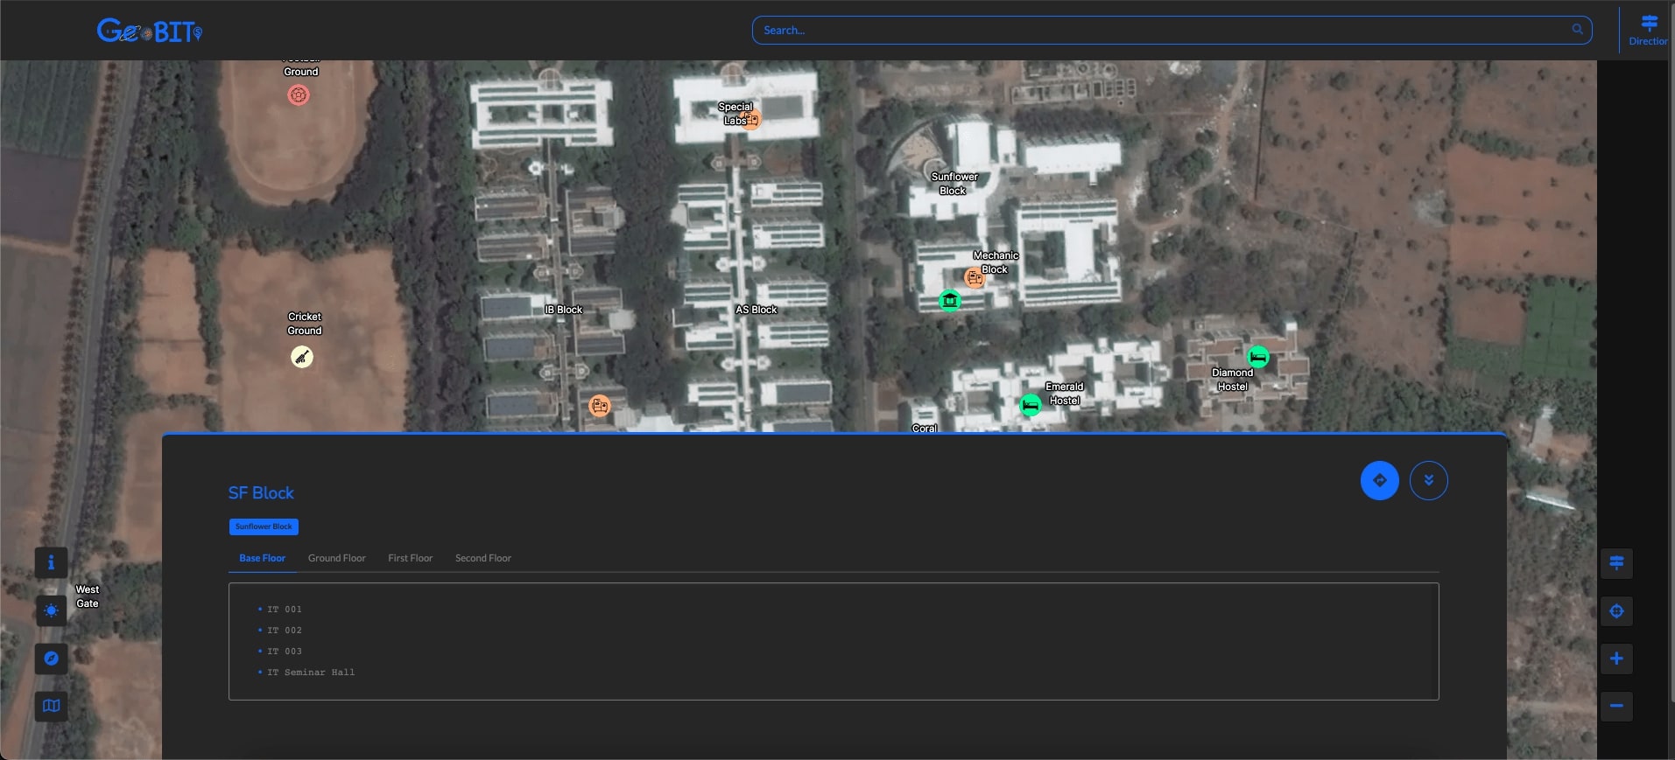Click the Football Ground marker icon

click(x=299, y=94)
